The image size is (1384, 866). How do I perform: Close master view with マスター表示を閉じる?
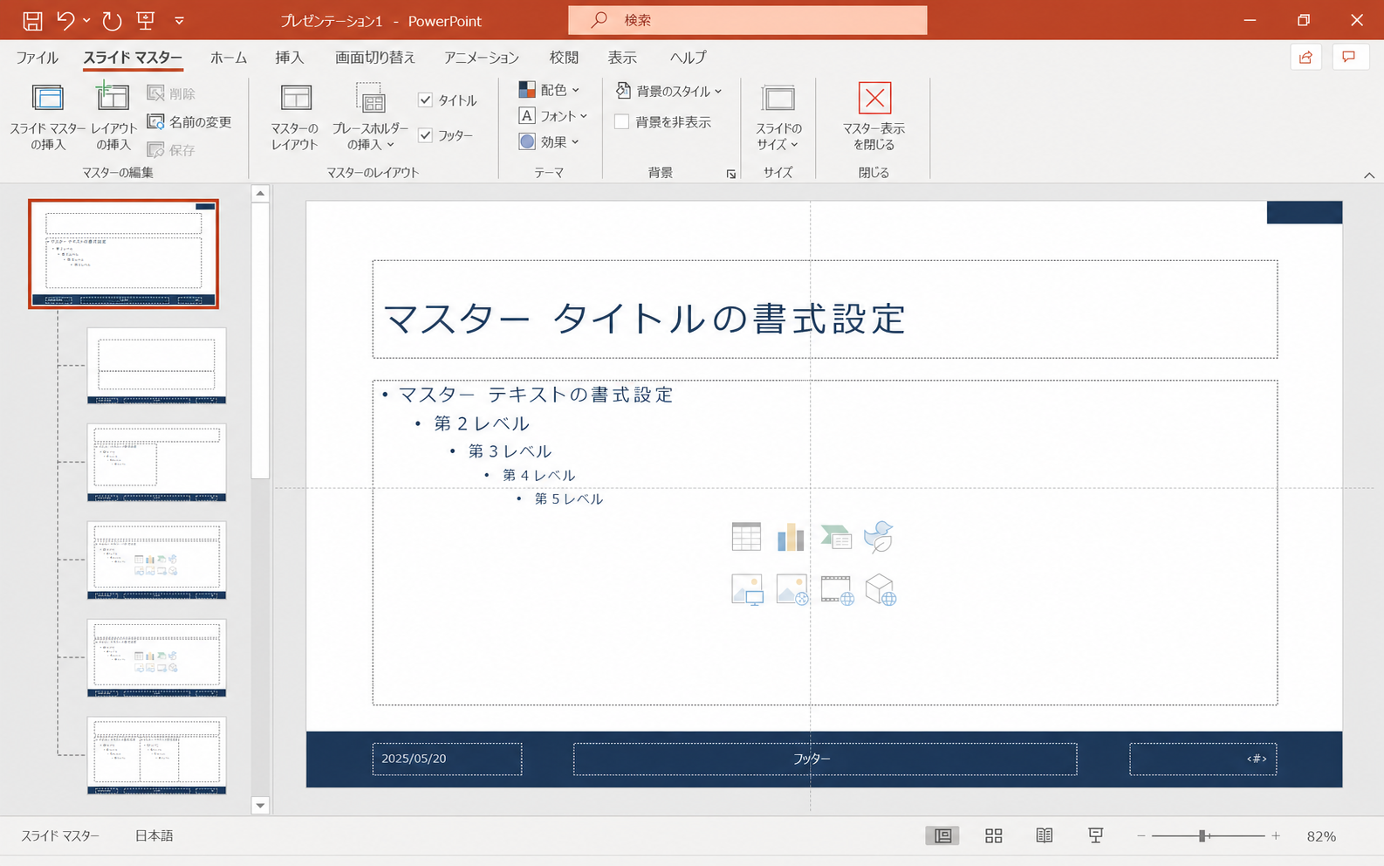[874, 117]
